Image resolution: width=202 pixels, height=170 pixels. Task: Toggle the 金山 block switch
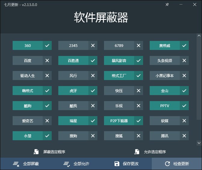pyautogui.click(x=169, y=91)
